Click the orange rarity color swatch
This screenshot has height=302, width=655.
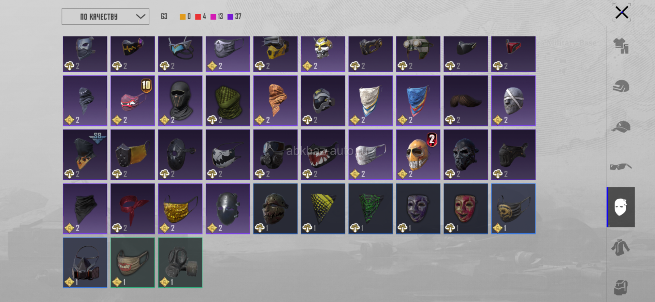(x=183, y=17)
